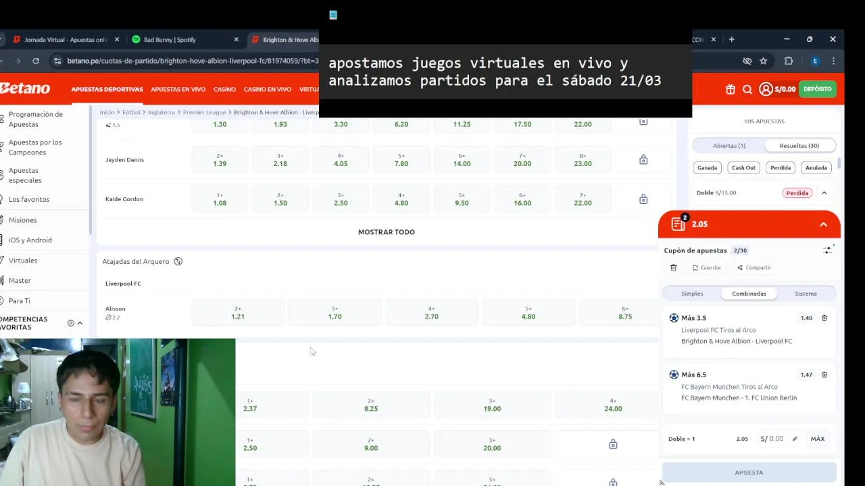The image size is (865, 486).
Task: Click the Mis Apuestas panel scrollbar
Action: (x=839, y=162)
